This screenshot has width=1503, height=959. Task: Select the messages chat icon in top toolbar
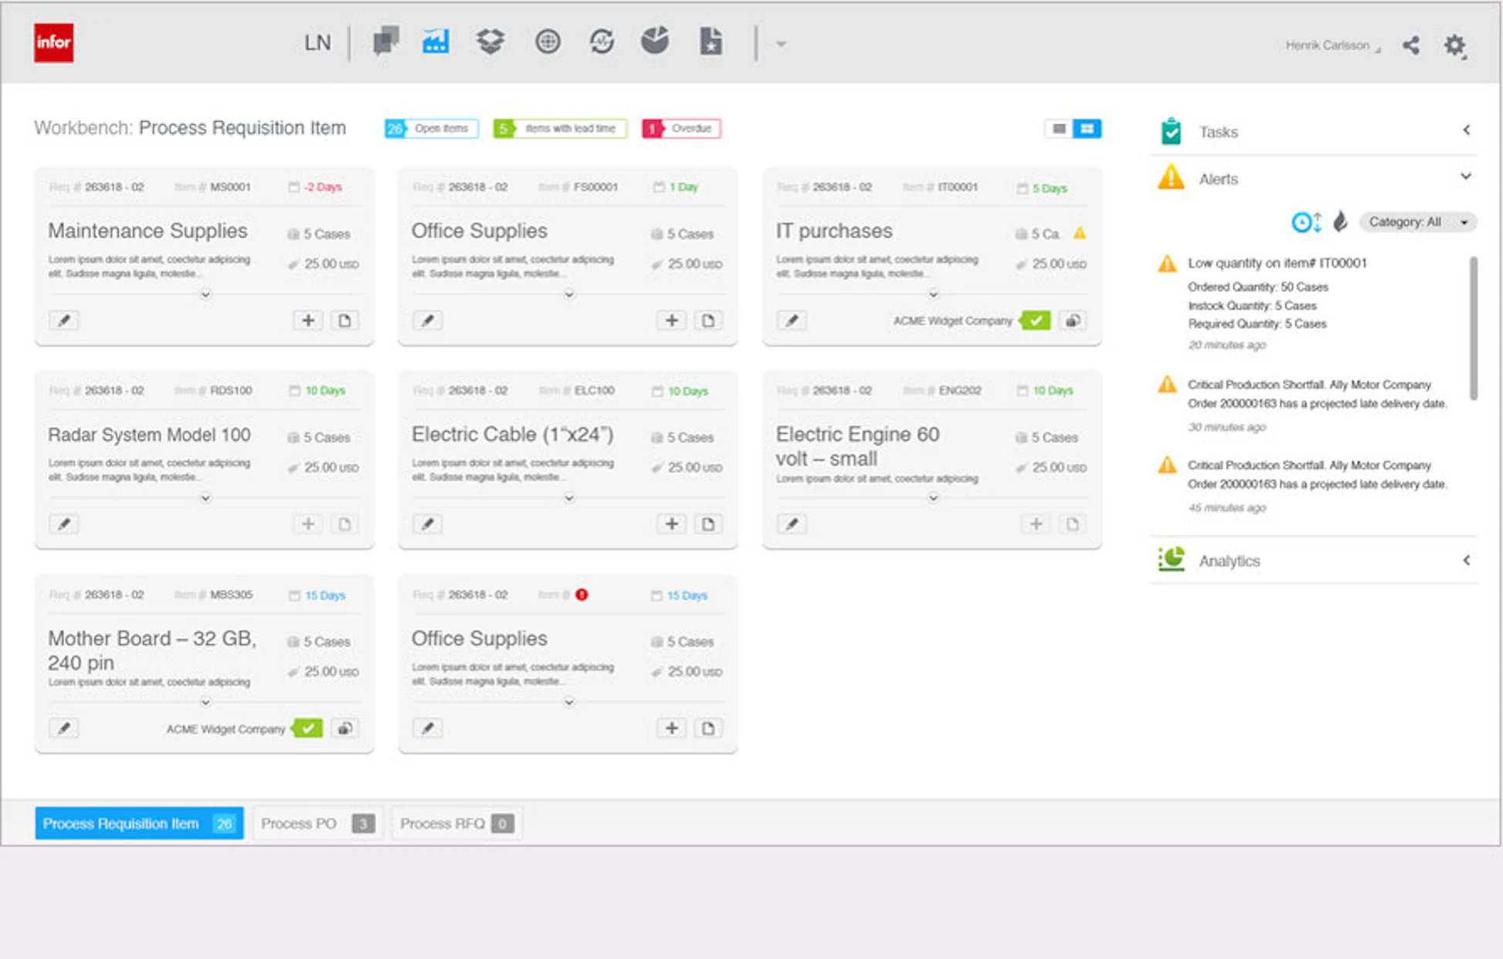point(386,40)
